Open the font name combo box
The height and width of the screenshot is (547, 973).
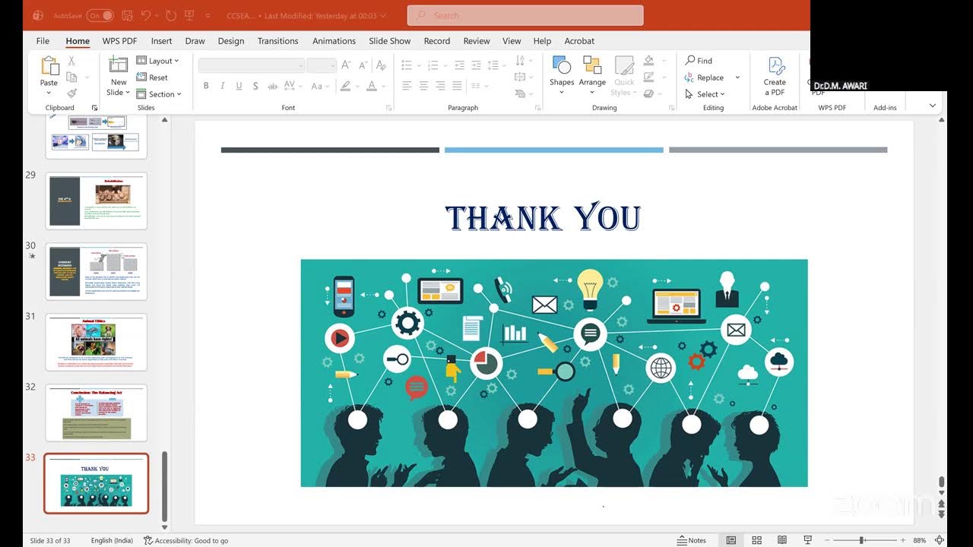tap(252, 65)
